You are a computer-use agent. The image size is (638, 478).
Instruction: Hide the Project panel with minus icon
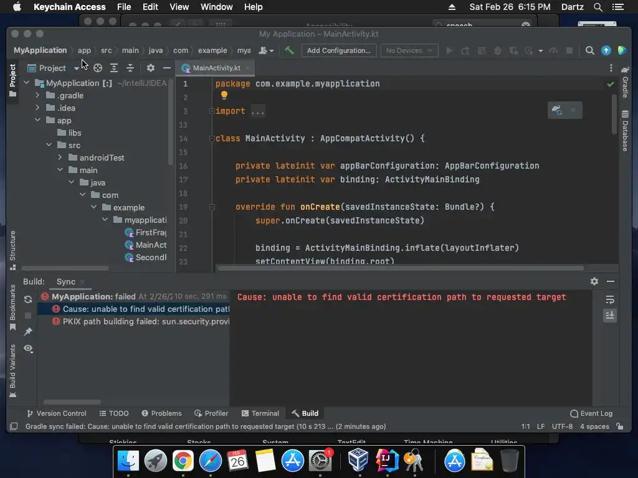(x=167, y=68)
